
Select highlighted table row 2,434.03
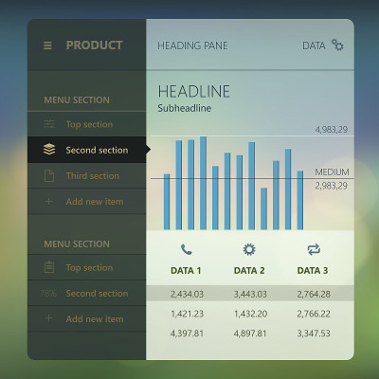tap(250, 294)
